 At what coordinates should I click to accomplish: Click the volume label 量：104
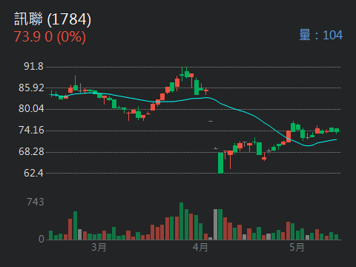pyautogui.click(x=320, y=35)
